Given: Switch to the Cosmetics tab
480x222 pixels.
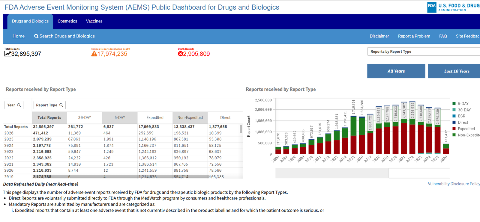Looking at the screenshot, I should pyautogui.click(x=67, y=21).
